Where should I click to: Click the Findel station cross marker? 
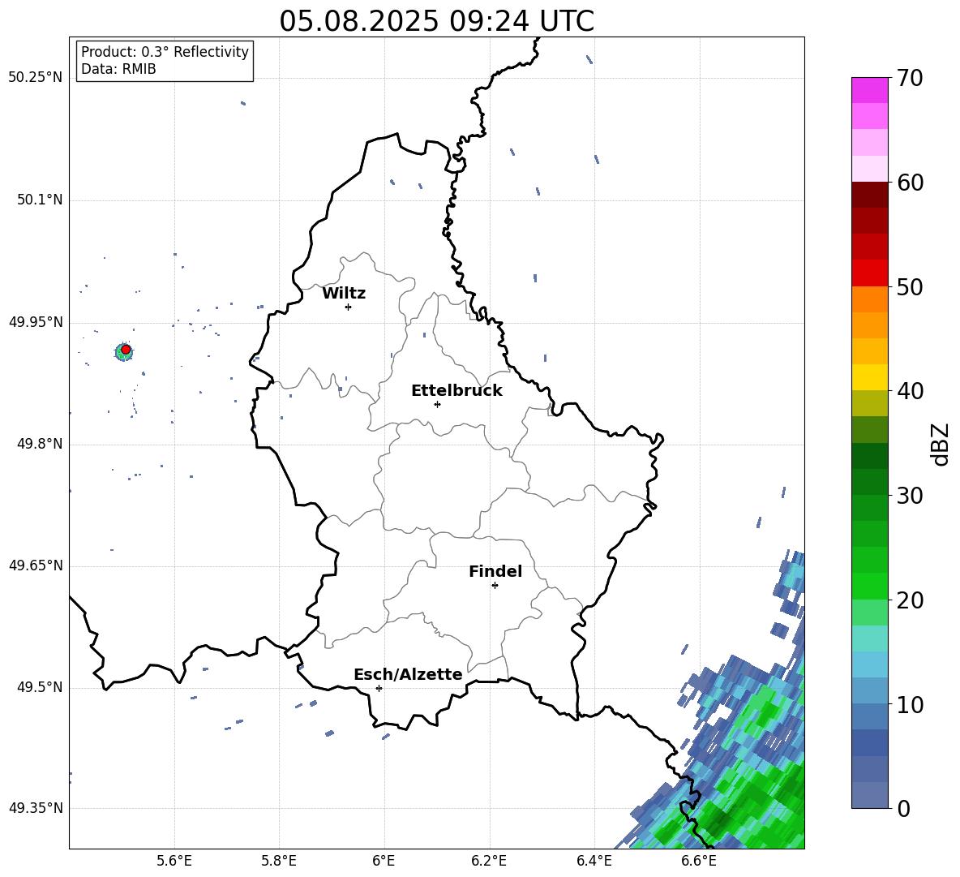click(x=495, y=585)
